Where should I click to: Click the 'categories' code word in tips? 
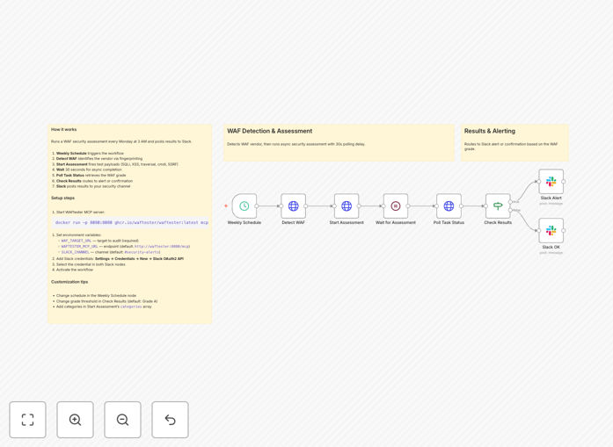click(131, 306)
